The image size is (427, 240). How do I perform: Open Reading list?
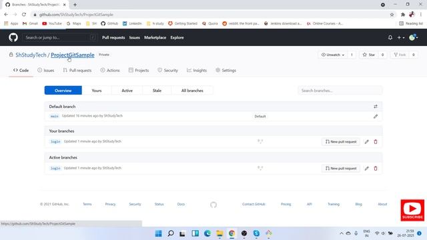tap(411, 23)
